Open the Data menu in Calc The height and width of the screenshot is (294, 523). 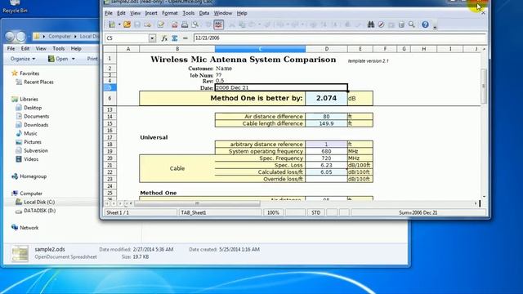pos(204,13)
